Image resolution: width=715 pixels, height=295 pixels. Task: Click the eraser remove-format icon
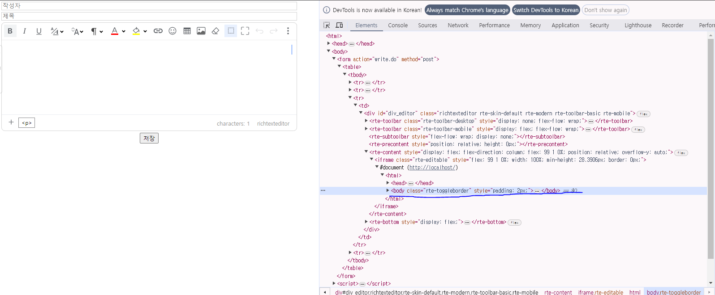point(215,31)
